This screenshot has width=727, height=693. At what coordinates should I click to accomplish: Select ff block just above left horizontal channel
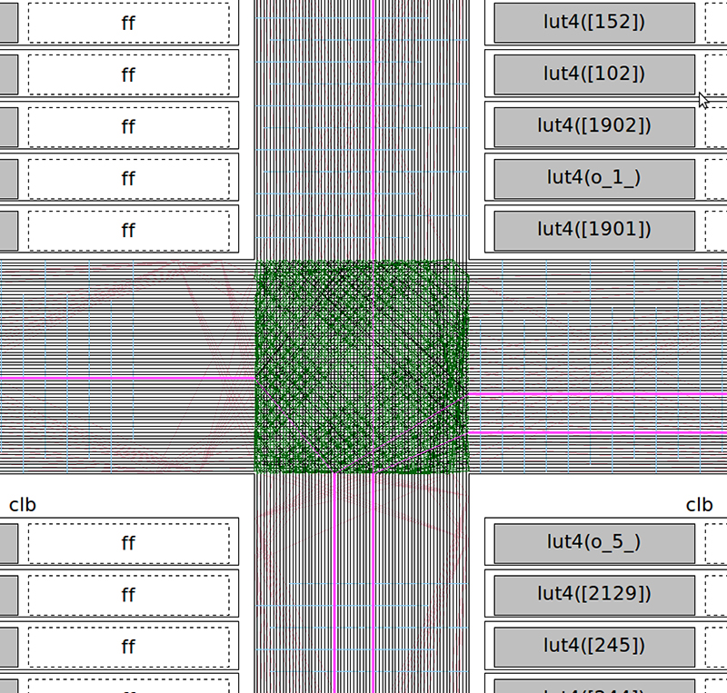click(128, 230)
